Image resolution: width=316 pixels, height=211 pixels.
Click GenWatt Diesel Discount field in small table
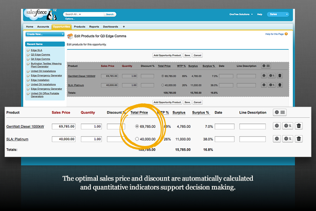147,76
